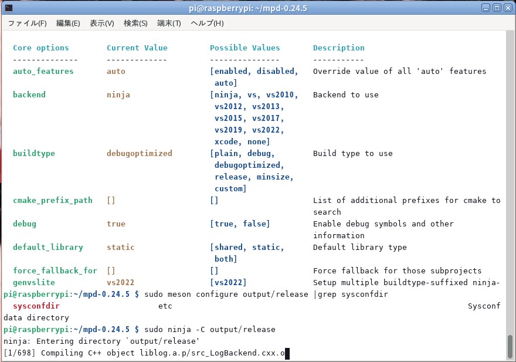
Task: Open the ファイル(F) menu
Action: 27,23
